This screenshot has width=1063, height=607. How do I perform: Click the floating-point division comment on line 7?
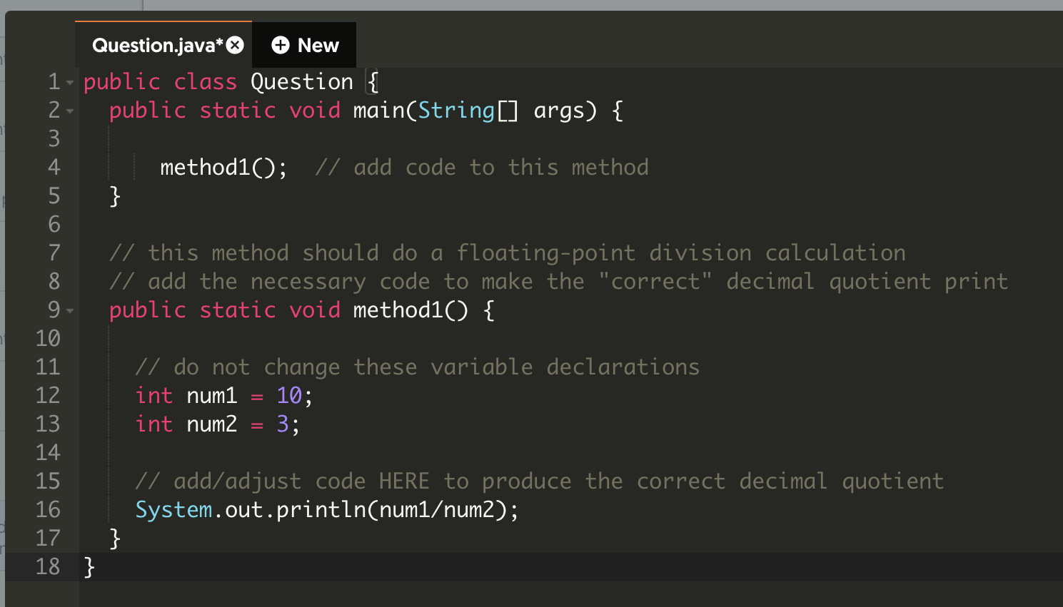(x=500, y=253)
